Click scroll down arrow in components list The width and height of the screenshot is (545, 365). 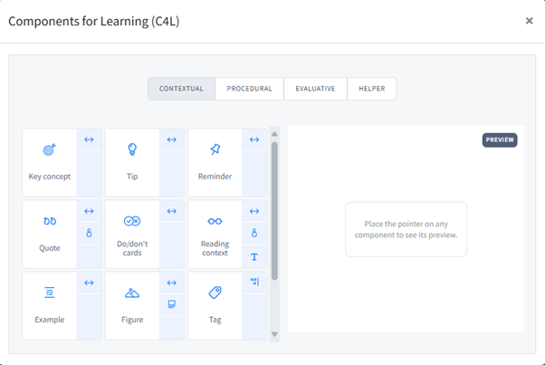[274, 334]
